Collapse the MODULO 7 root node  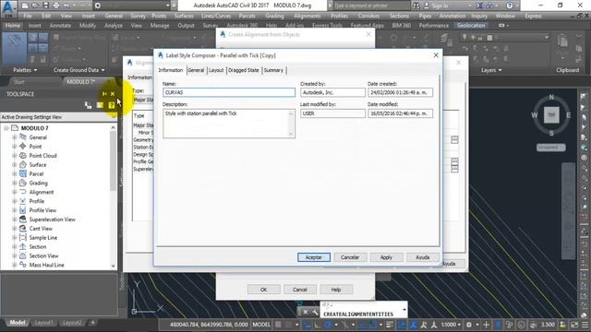6,128
